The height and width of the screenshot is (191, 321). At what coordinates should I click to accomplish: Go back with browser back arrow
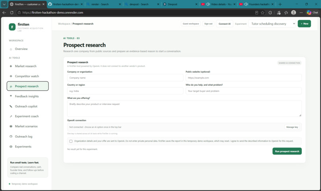[4, 12]
